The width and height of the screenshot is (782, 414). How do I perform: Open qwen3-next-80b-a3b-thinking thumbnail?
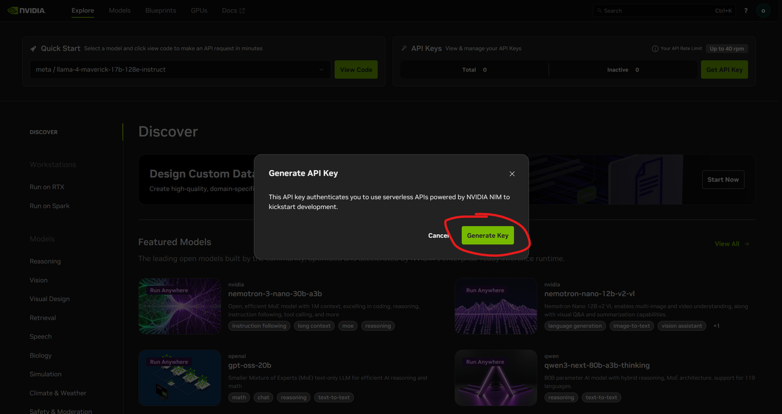tap(496, 378)
